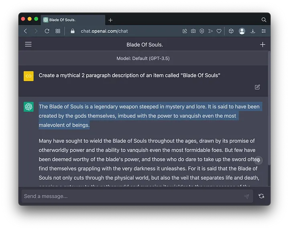The height and width of the screenshot is (230, 289).
Task: Start a new chat with plus icon
Action: 263,45
